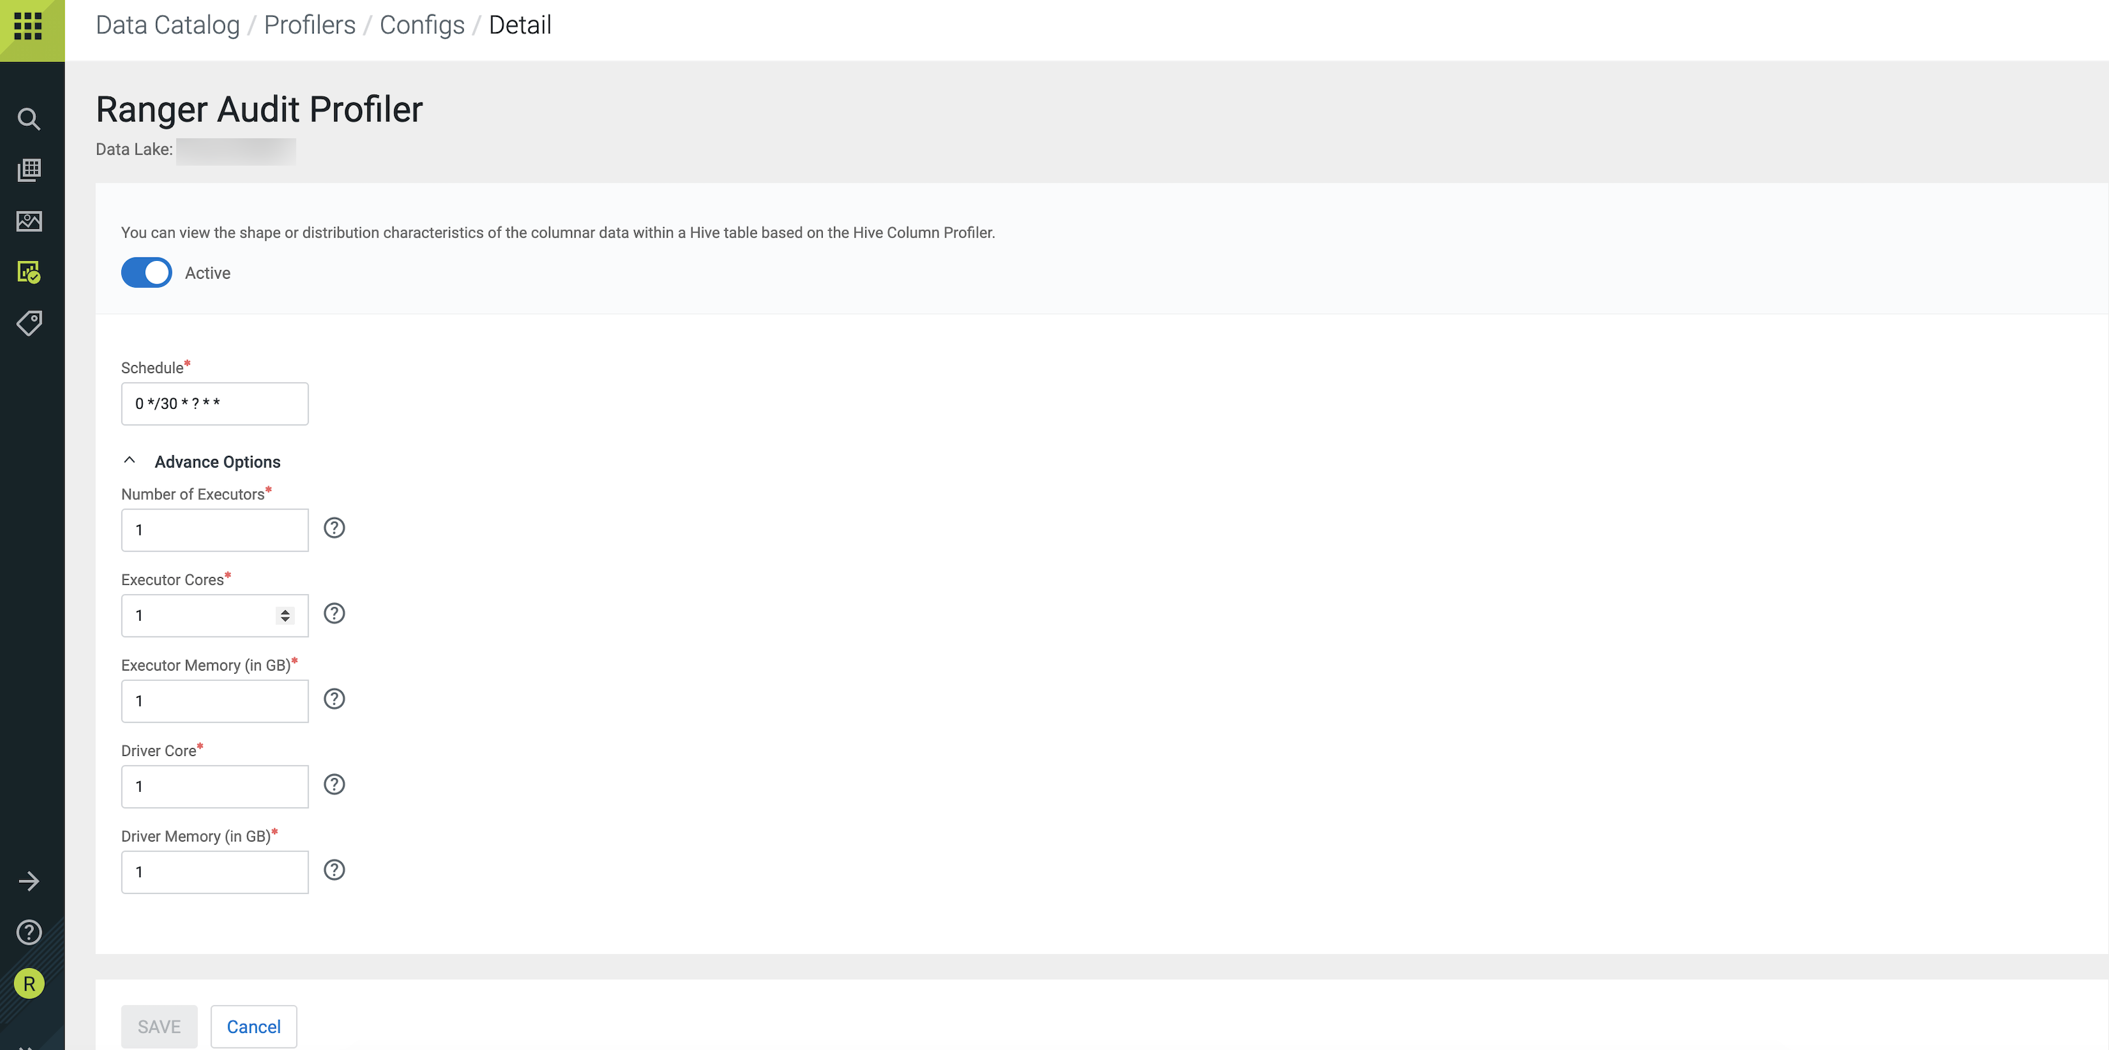Click the Cancel button
The height and width of the screenshot is (1050, 2109).
point(253,1027)
